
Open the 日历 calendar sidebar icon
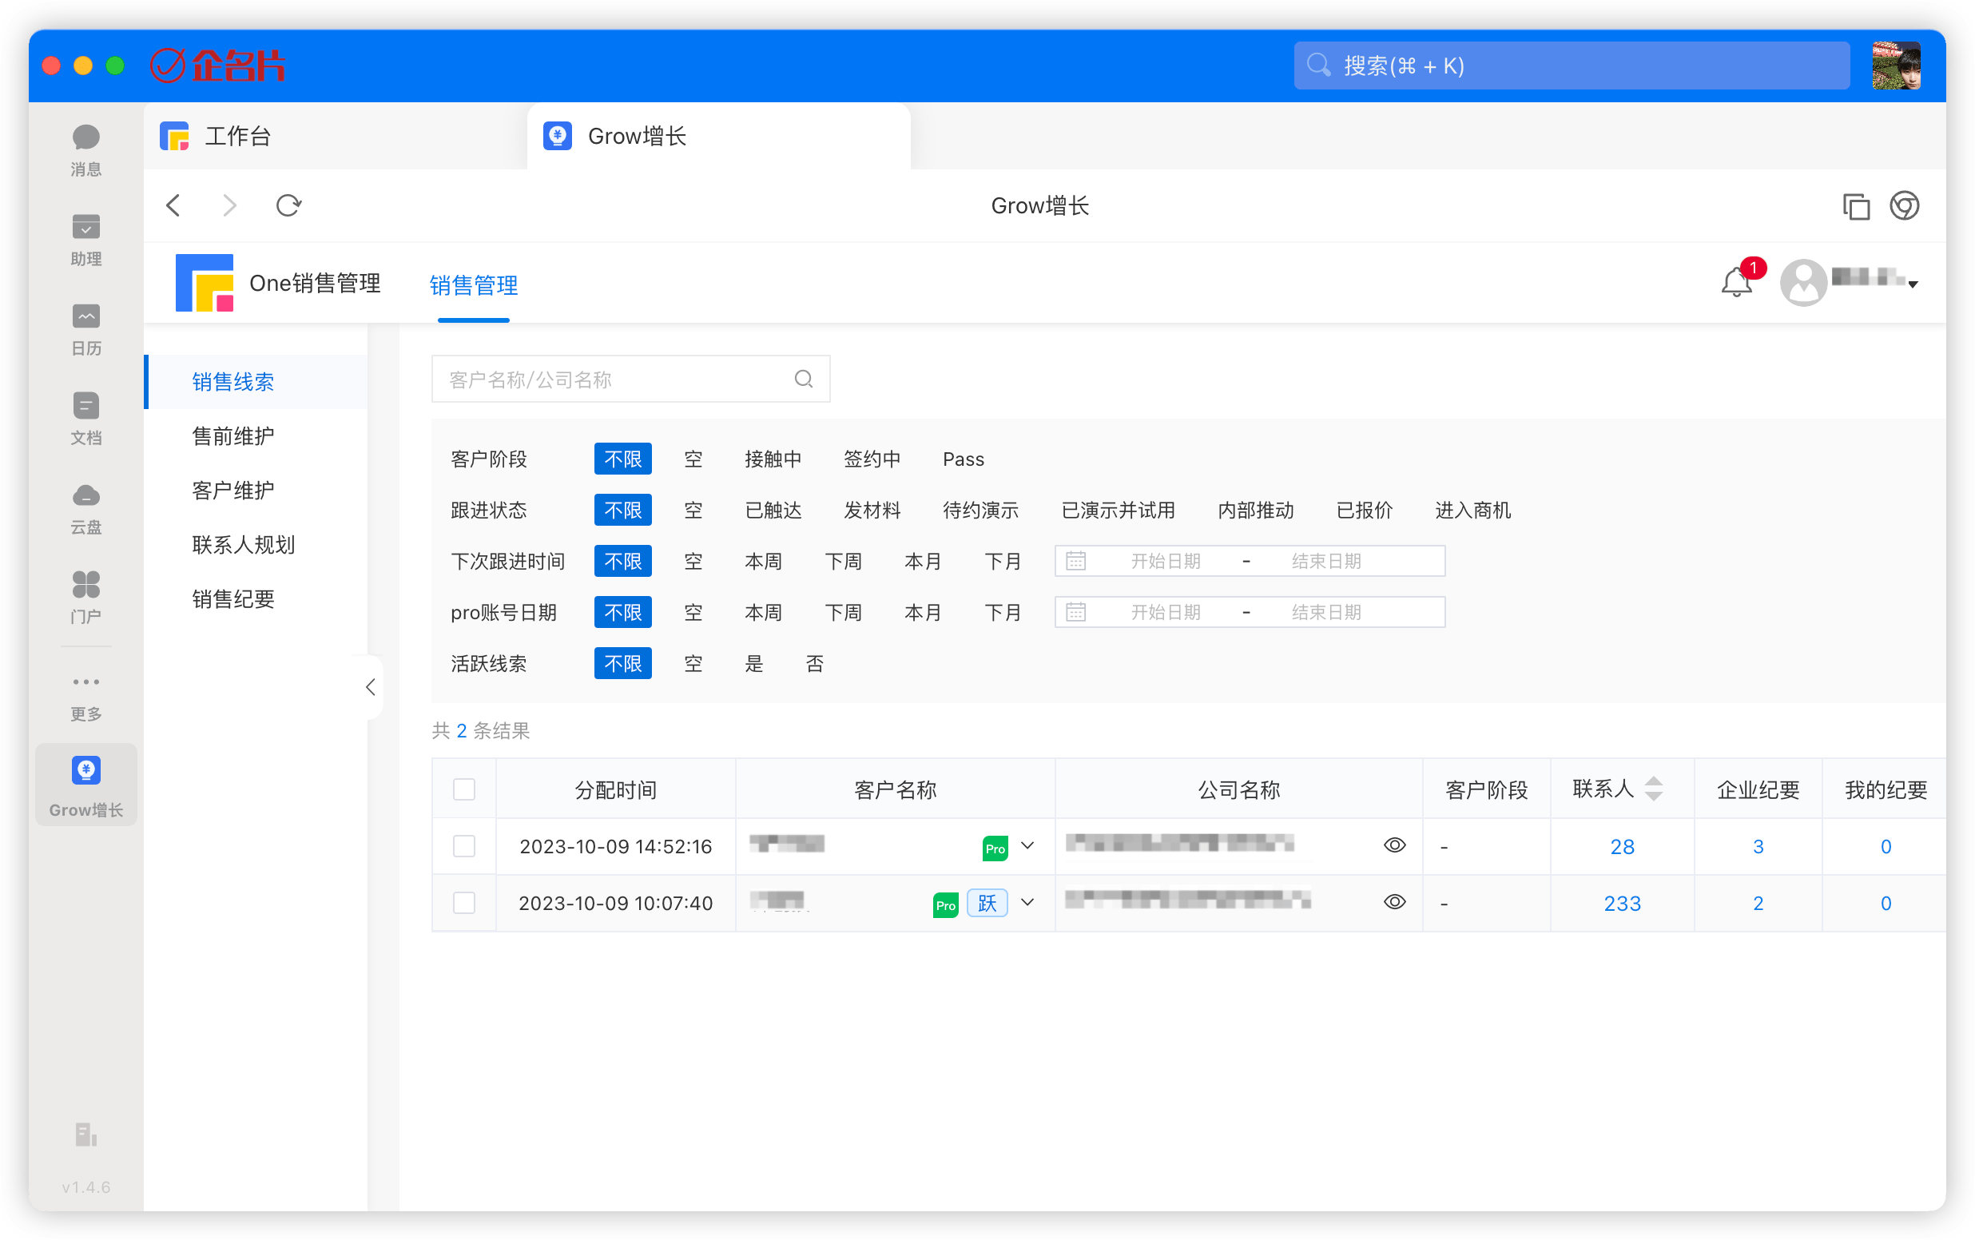click(85, 328)
